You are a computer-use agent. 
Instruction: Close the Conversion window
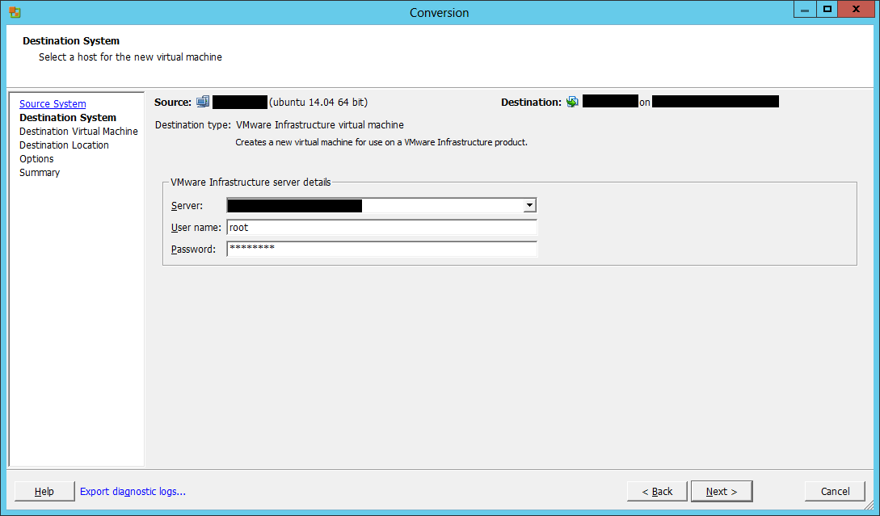point(857,9)
